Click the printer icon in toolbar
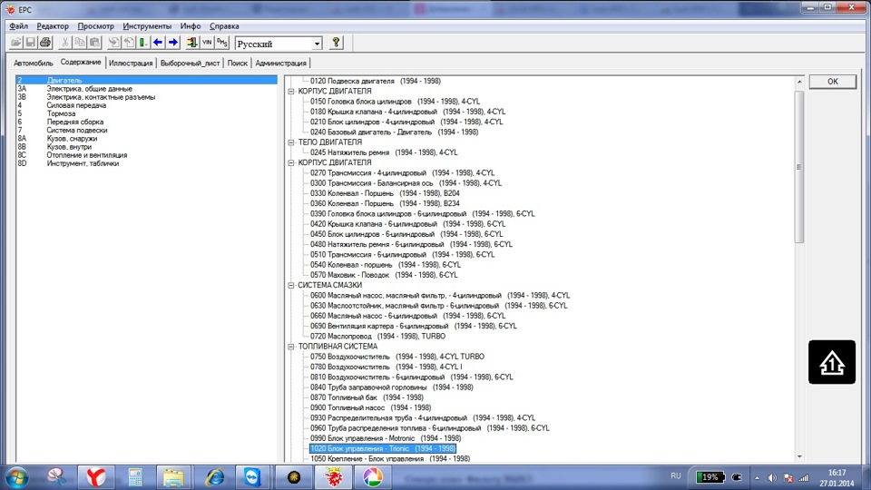871x490 pixels. click(45, 43)
